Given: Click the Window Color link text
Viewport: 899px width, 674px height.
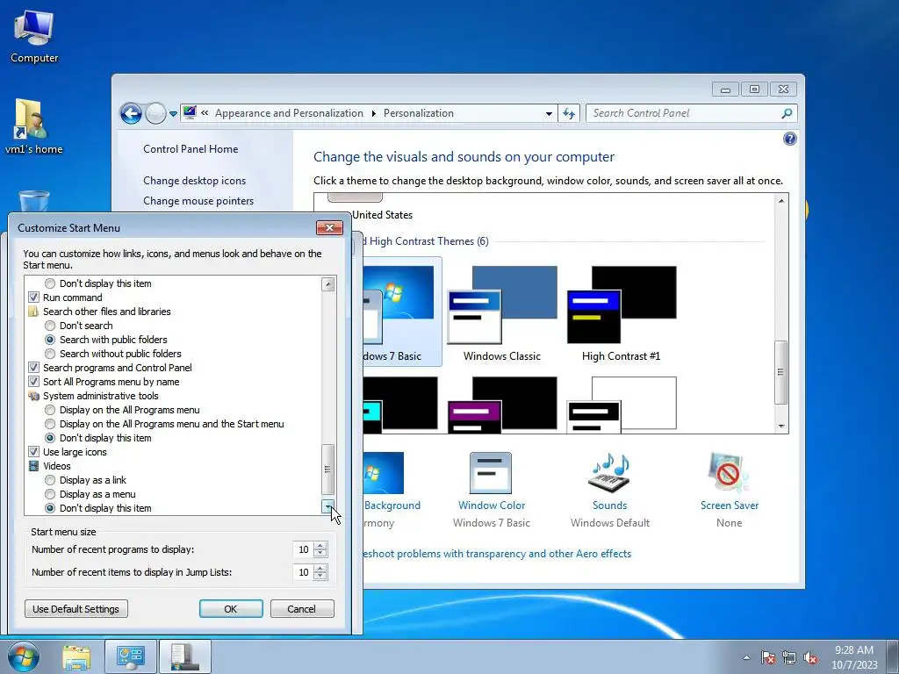Looking at the screenshot, I should pyautogui.click(x=492, y=505).
